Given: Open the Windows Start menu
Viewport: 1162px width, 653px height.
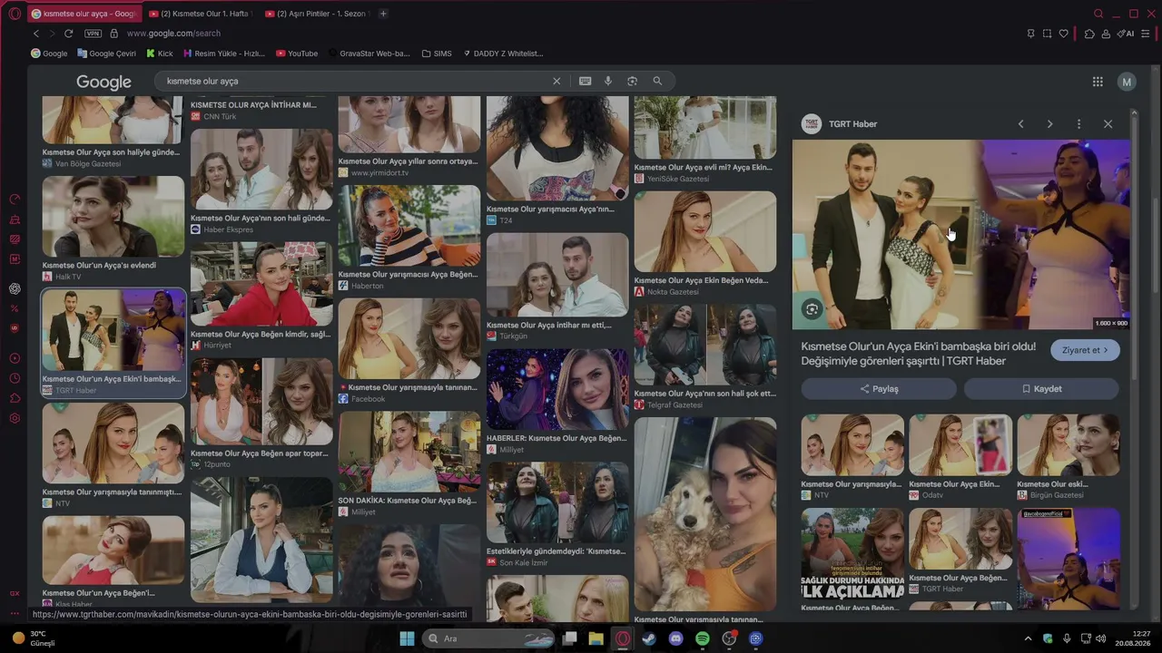Looking at the screenshot, I should coord(407,638).
